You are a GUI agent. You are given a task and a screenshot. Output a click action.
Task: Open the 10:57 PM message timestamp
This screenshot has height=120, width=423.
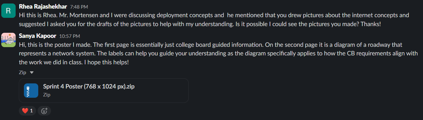pos(69,36)
